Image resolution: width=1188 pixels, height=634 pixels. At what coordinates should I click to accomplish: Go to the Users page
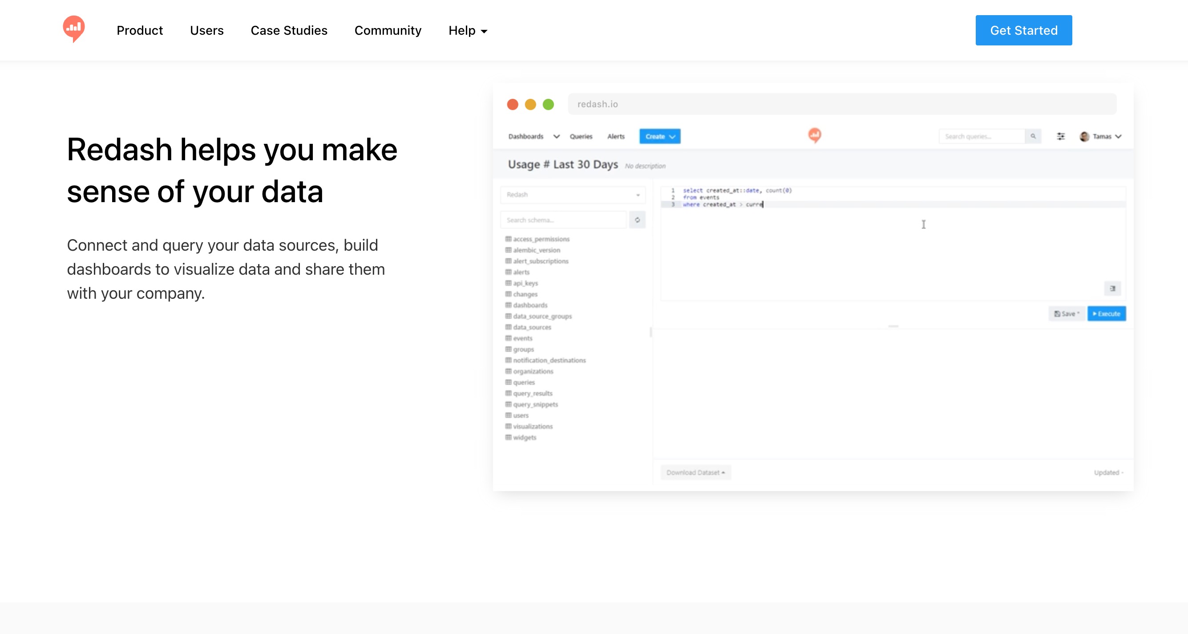pos(206,30)
